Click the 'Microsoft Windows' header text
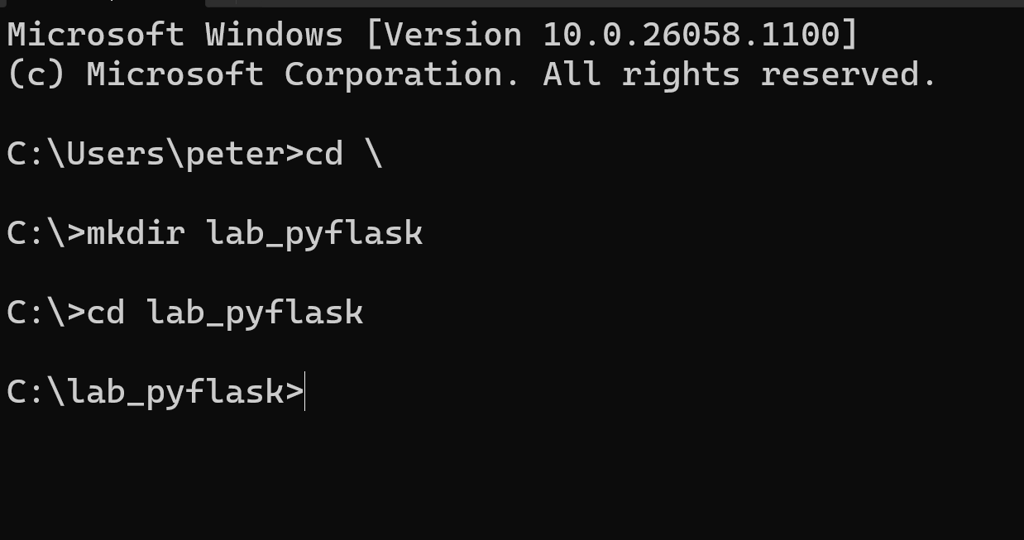Screen dimensions: 1024x540 [175, 35]
